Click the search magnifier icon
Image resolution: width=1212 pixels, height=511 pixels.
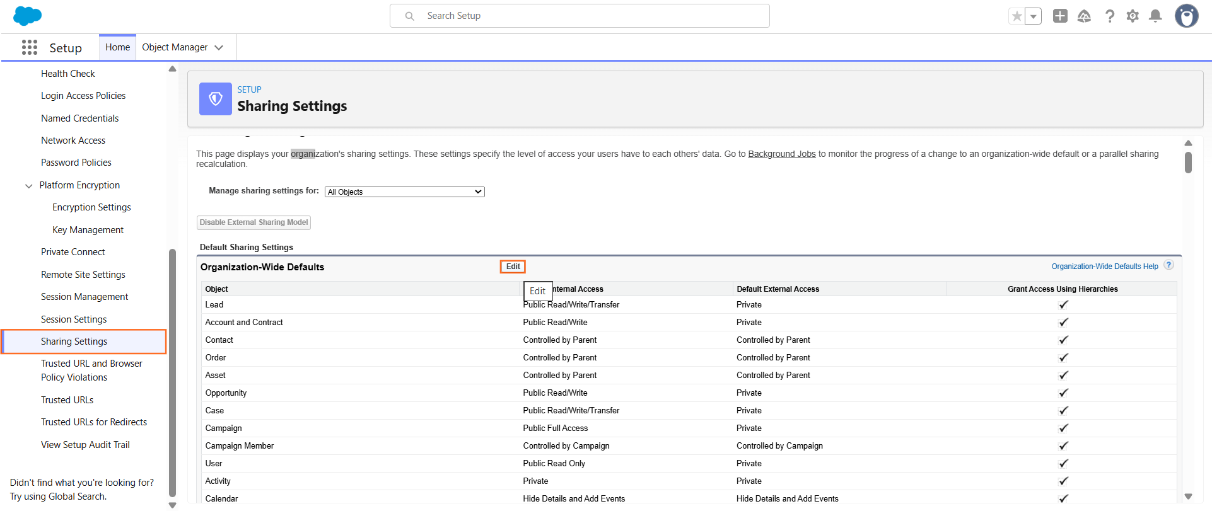click(410, 16)
